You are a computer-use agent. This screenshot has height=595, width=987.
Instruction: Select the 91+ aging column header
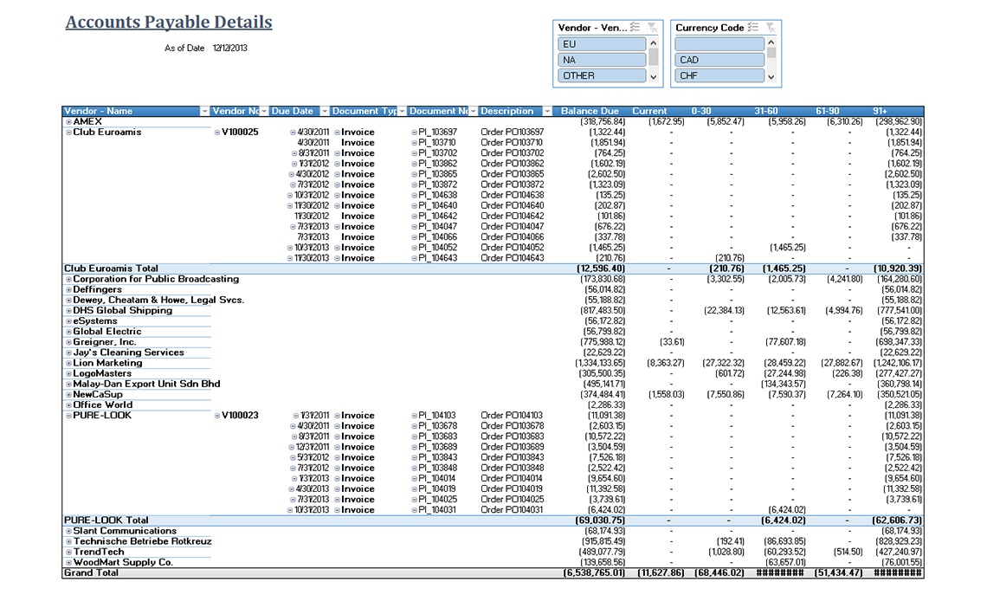pyautogui.click(x=880, y=112)
